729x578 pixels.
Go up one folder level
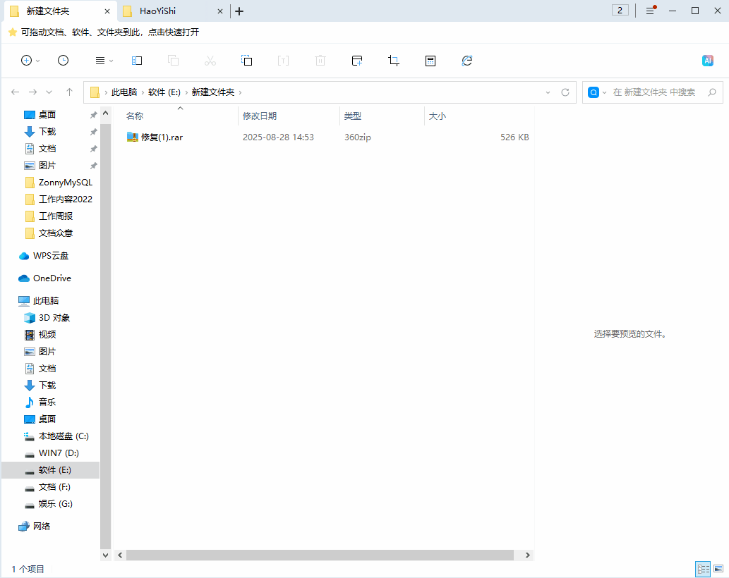click(x=69, y=92)
